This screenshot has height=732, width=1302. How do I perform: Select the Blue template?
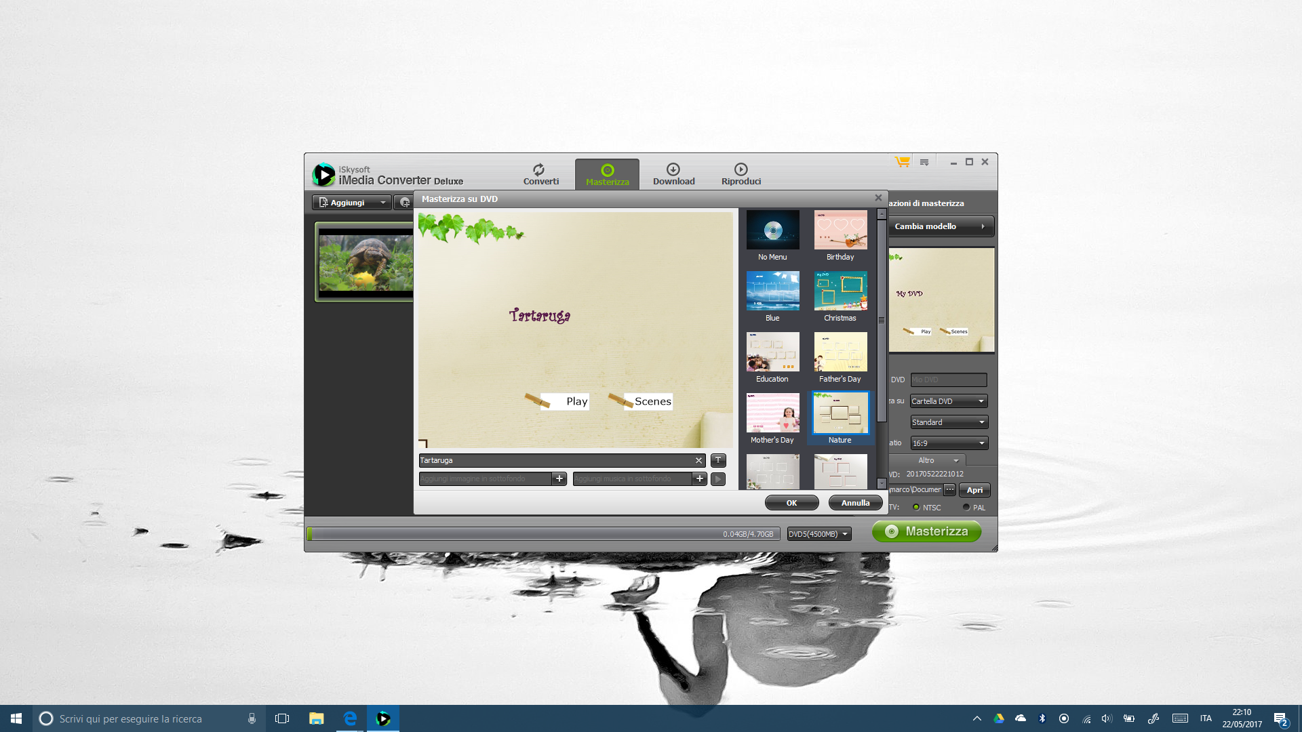pos(772,297)
